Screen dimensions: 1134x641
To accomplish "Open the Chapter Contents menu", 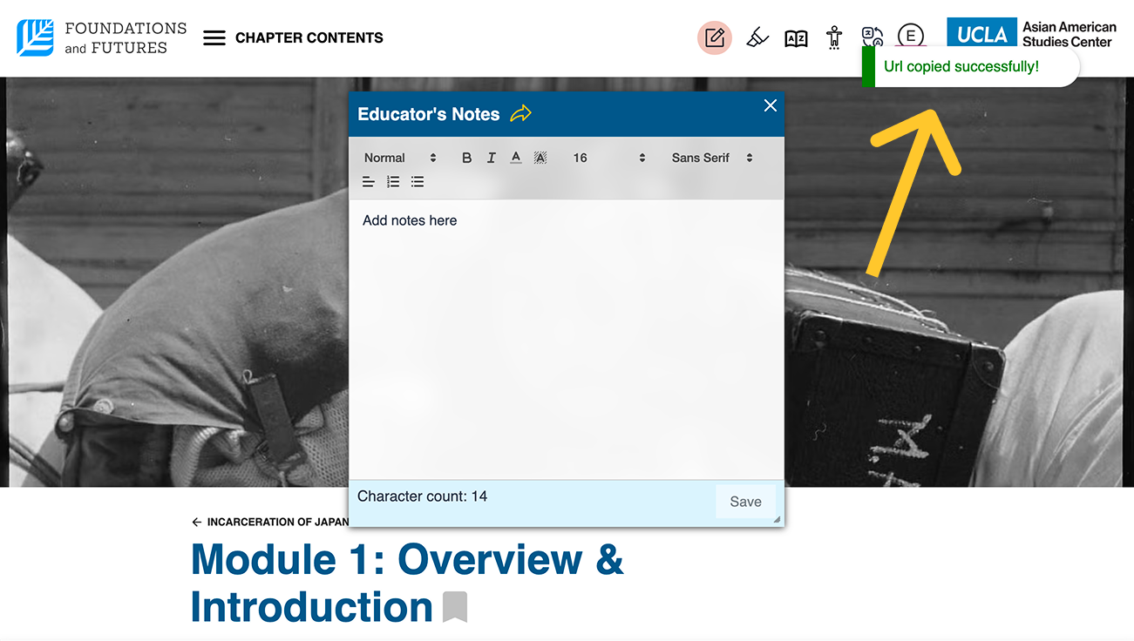I will pyautogui.click(x=293, y=37).
